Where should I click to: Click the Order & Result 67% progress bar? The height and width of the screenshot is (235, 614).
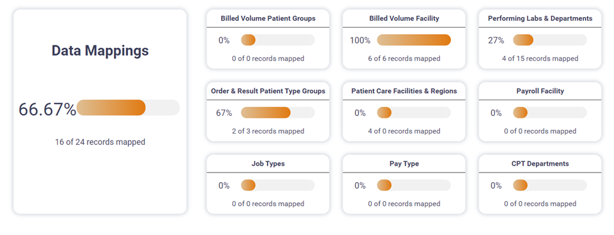pos(278,113)
